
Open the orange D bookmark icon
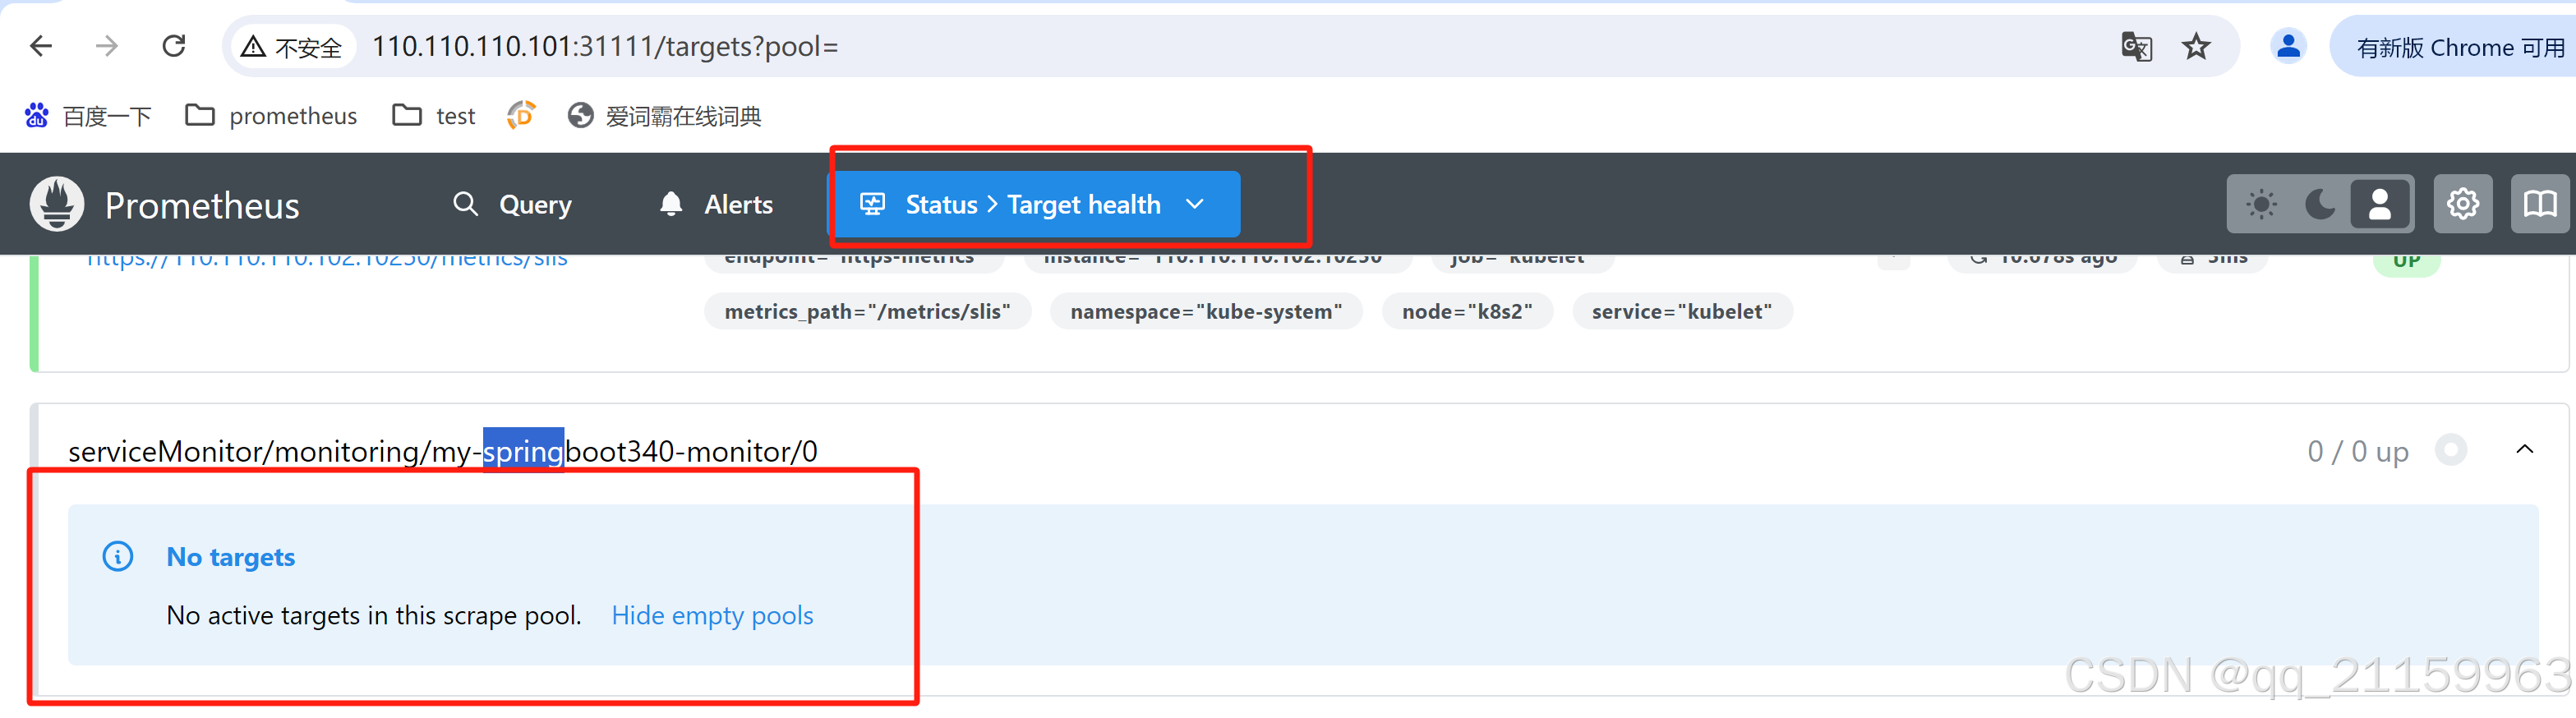click(x=521, y=116)
